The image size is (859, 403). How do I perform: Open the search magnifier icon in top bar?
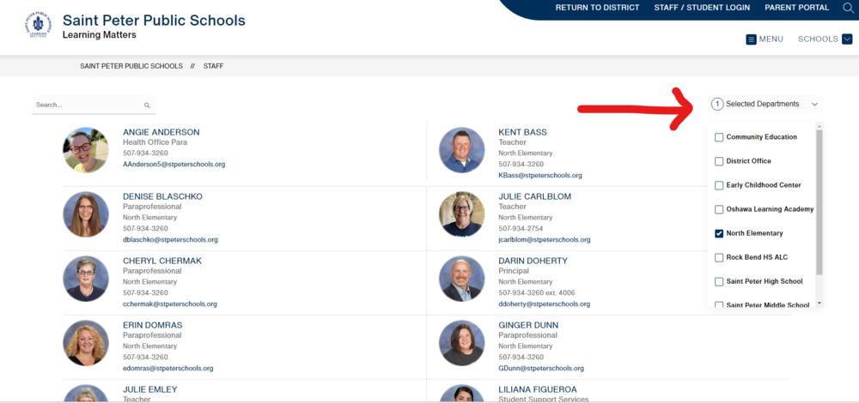(848, 8)
